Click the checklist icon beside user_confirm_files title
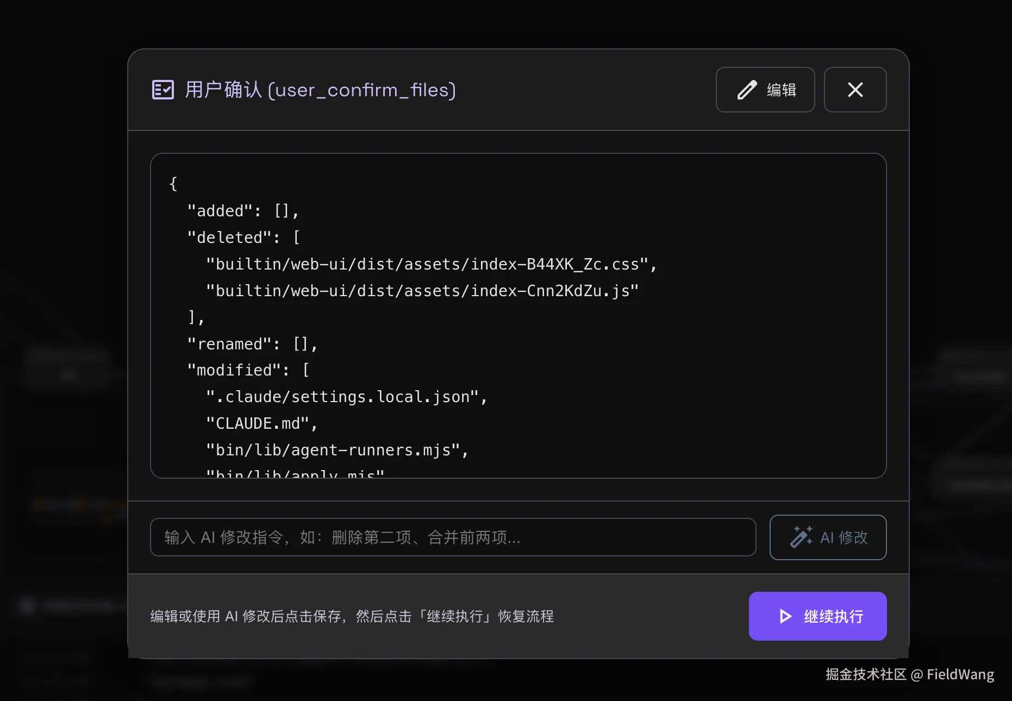 163,90
